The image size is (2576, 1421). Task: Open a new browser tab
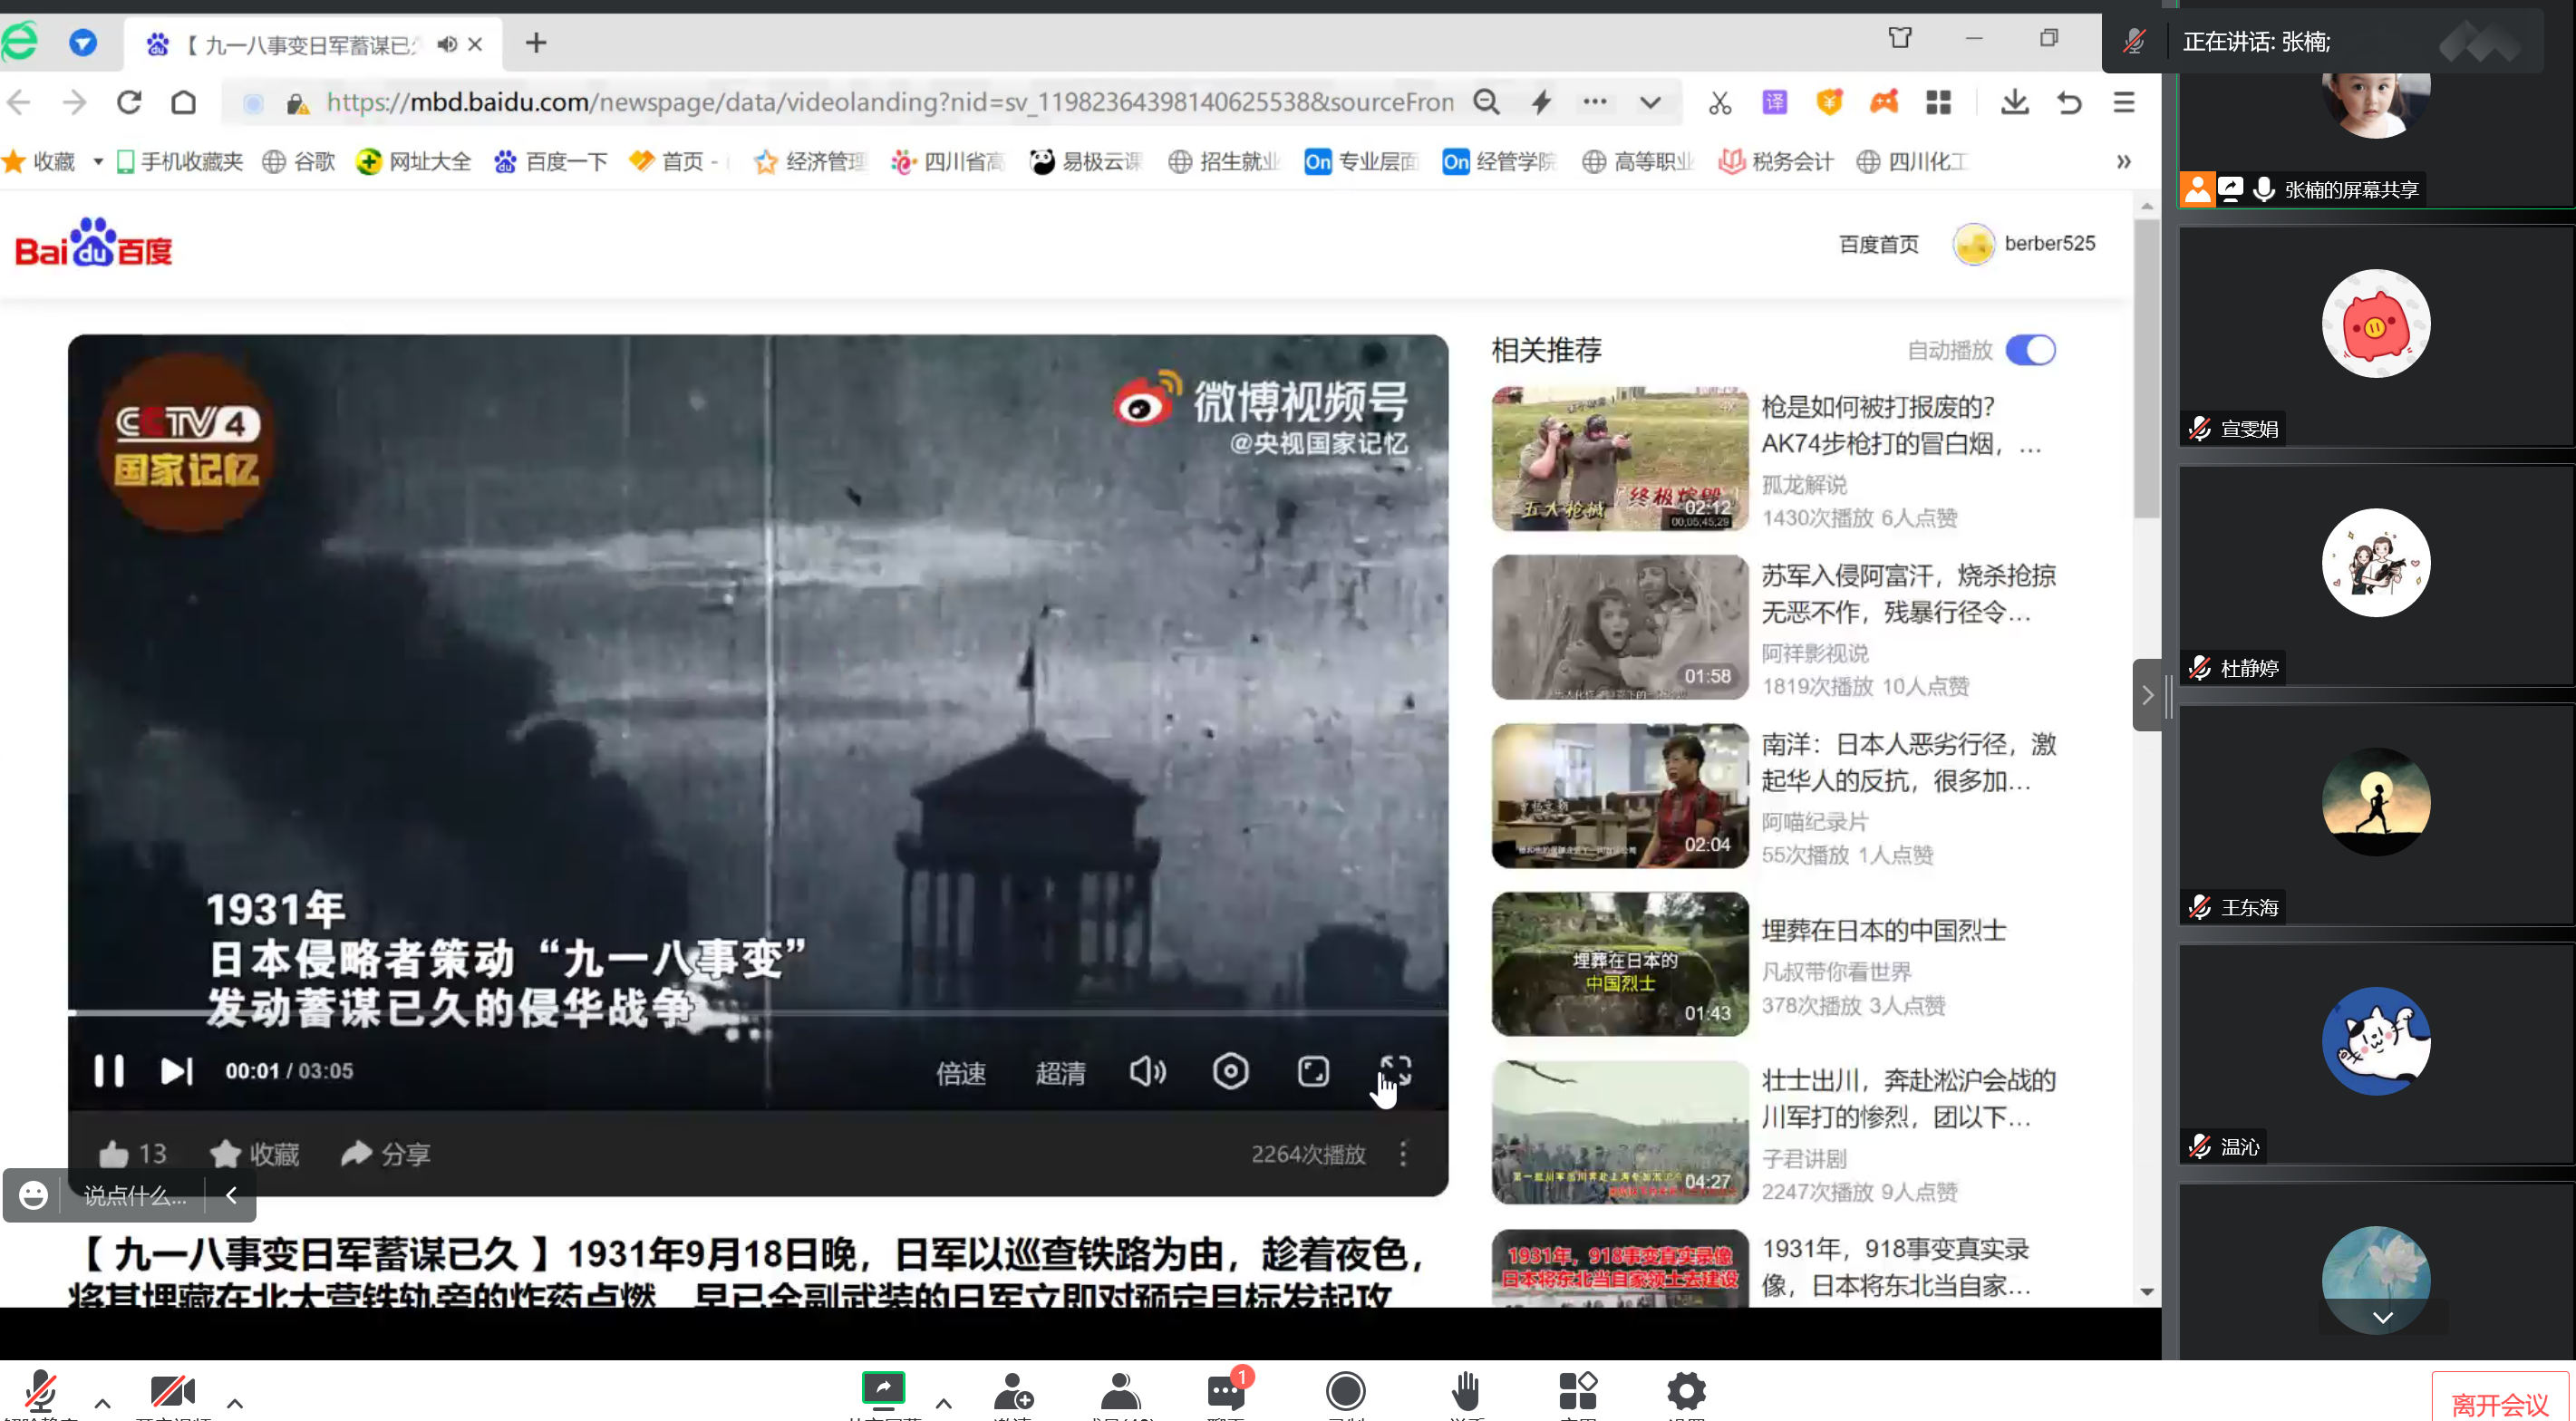[x=536, y=43]
